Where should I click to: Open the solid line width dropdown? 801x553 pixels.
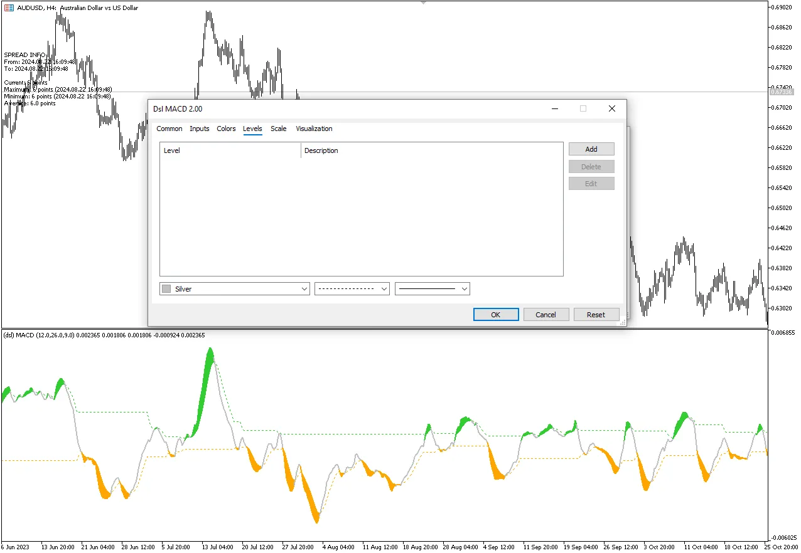click(x=432, y=289)
